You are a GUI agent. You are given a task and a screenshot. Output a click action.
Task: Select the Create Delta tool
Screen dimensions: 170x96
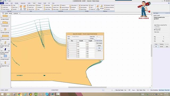(x=47, y=7)
